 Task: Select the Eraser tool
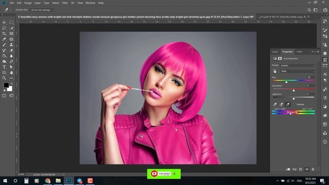(x=11, y=50)
